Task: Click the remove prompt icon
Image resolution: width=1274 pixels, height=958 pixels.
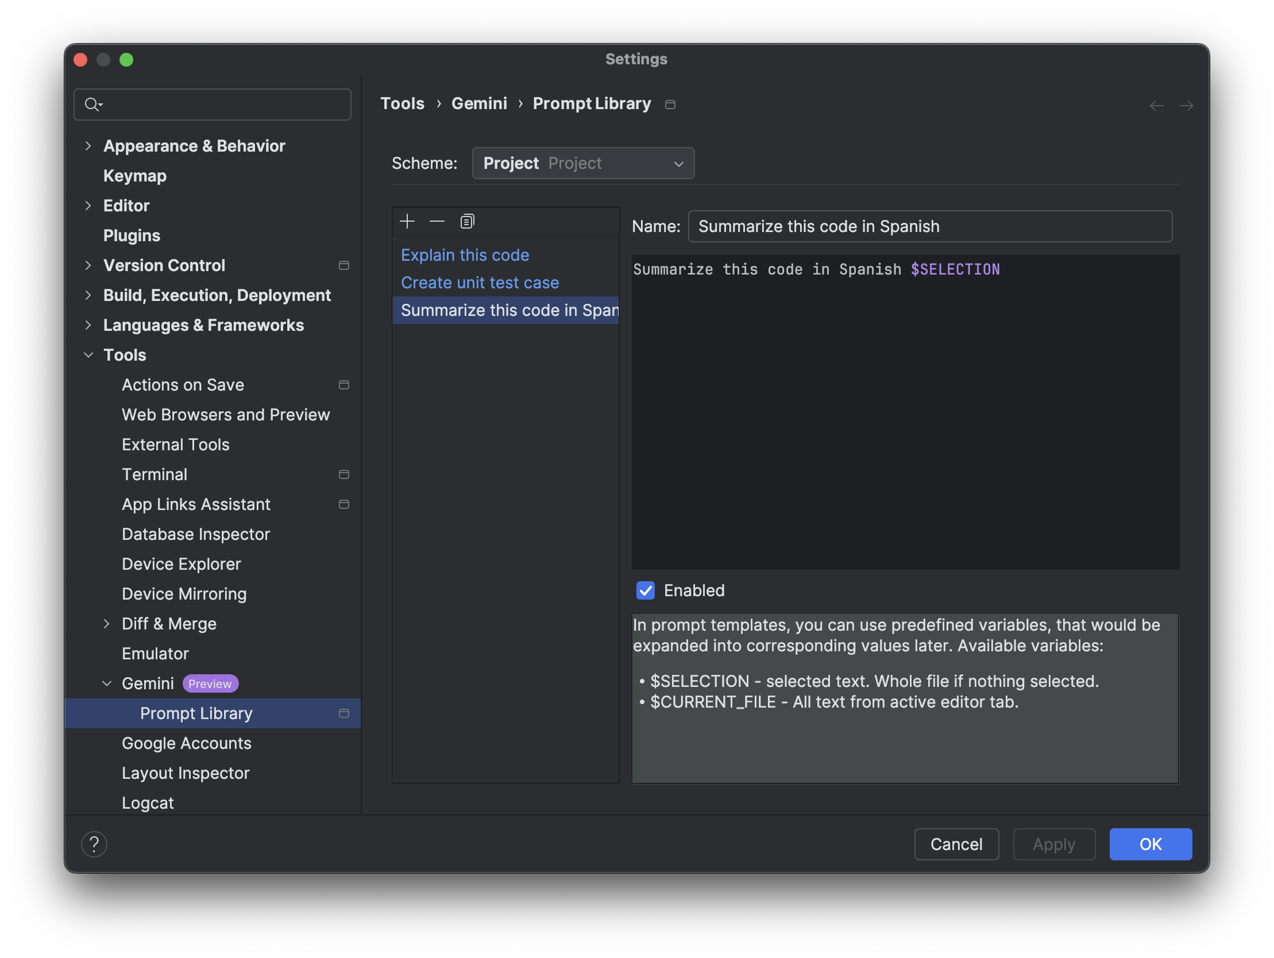Action: [437, 221]
